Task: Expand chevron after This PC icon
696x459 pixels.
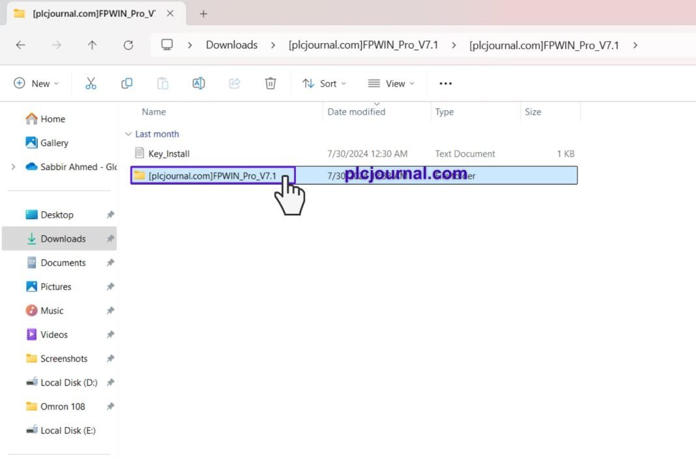Action: 190,45
